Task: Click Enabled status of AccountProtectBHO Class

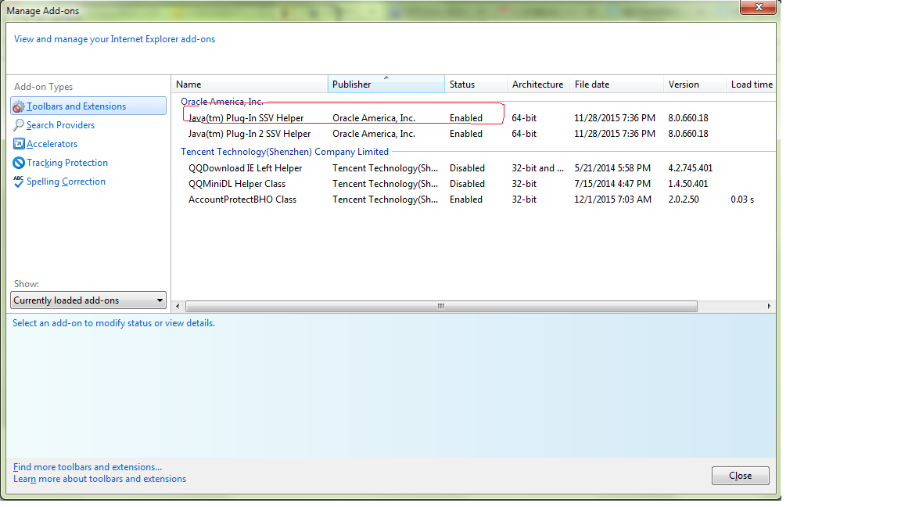Action: point(466,200)
